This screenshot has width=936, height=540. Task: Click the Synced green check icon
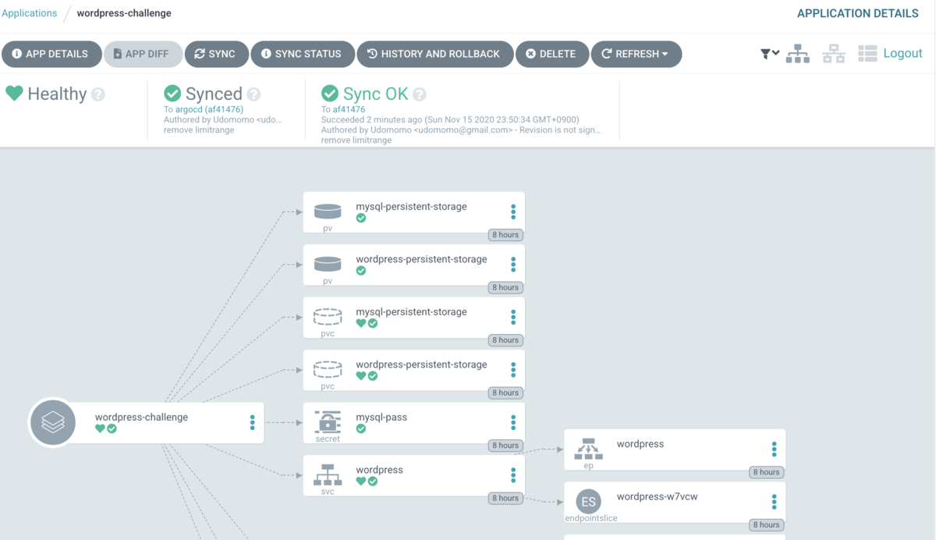pyautogui.click(x=172, y=94)
